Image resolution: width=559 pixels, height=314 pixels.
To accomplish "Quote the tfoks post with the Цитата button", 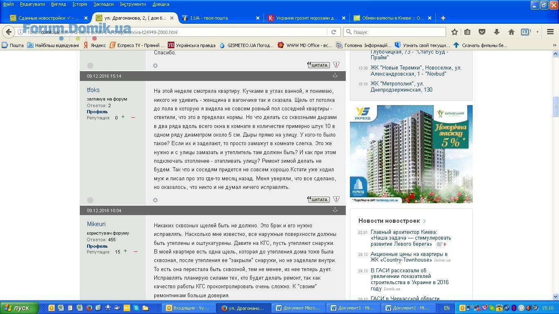I will click(x=318, y=200).
